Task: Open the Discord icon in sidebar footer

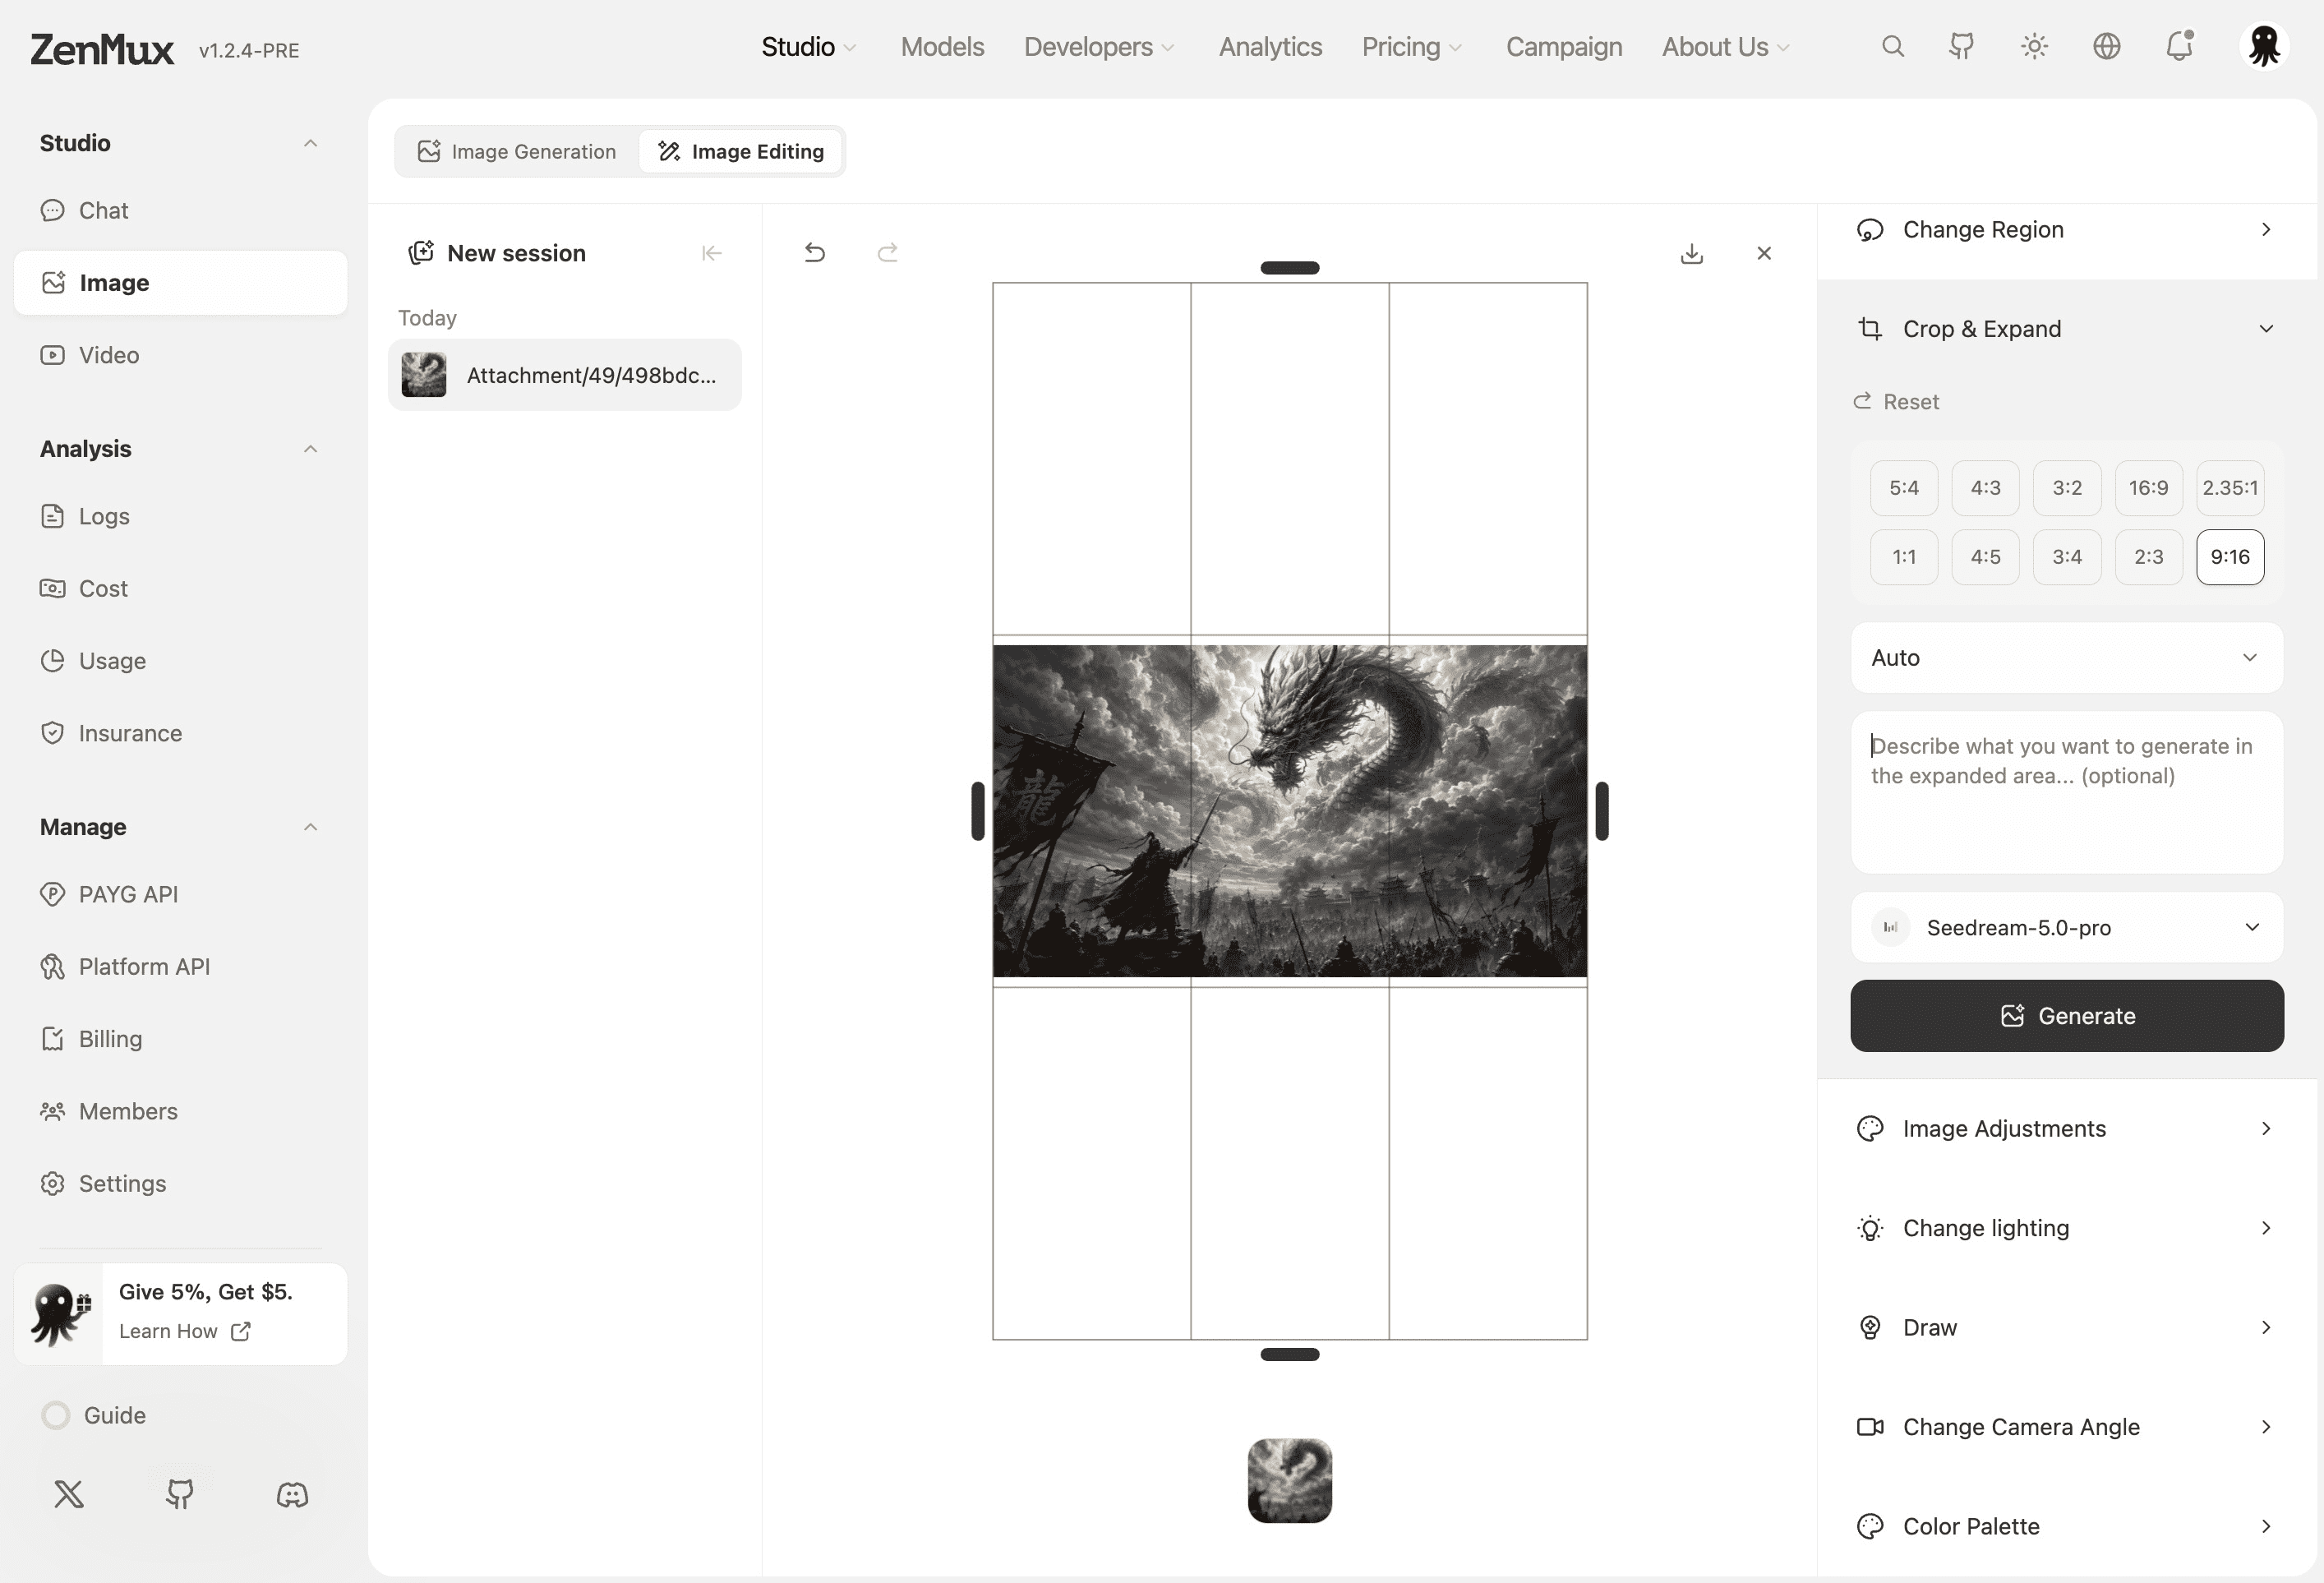Action: (292, 1495)
